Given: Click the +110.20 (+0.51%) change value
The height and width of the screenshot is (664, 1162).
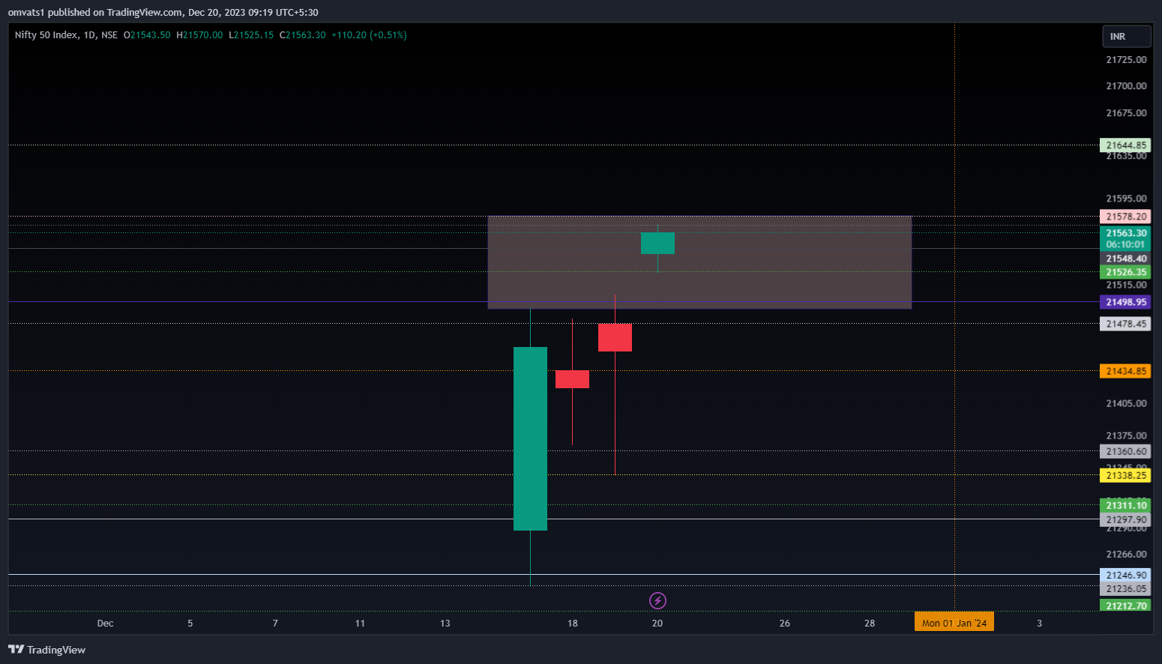Looking at the screenshot, I should pos(369,35).
